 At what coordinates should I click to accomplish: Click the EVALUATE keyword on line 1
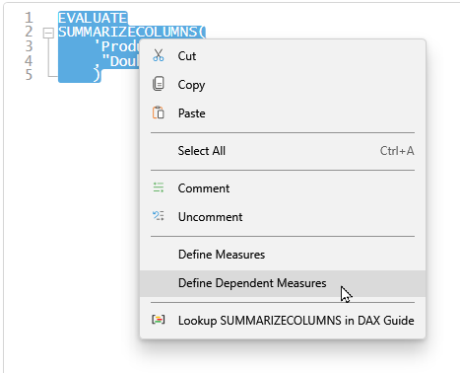[93, 18]
